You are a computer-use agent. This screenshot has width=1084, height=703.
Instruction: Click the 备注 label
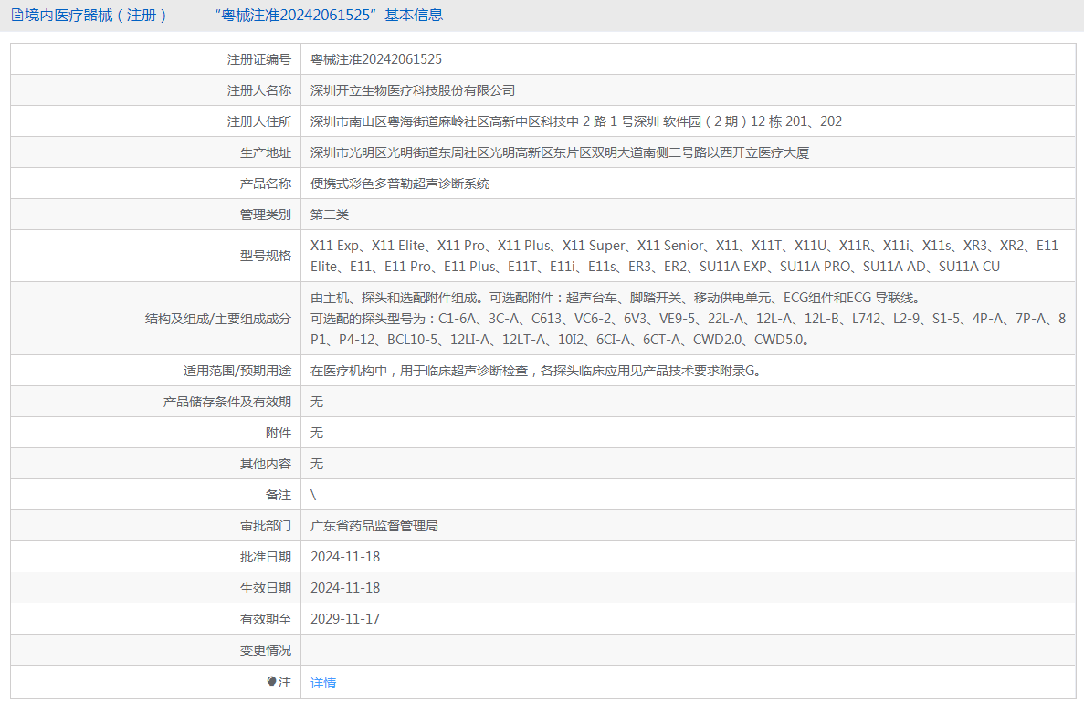click(x=279, y=496)
